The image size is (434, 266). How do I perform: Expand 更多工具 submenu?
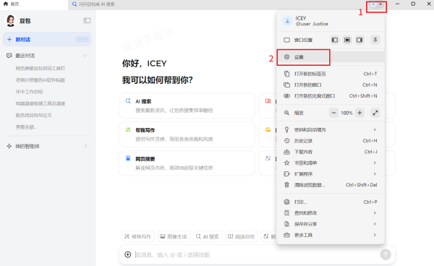click(331, 235)
